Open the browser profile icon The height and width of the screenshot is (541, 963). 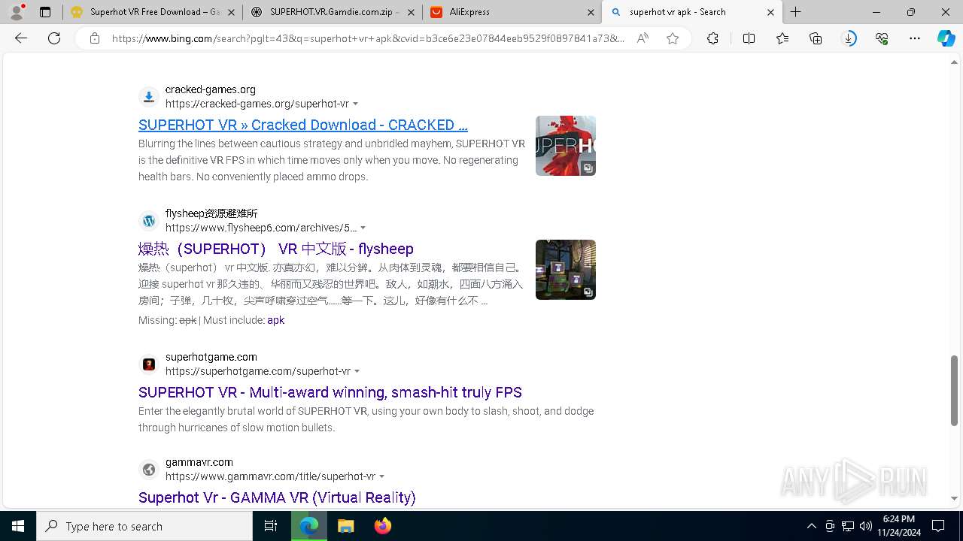[17, 12]
